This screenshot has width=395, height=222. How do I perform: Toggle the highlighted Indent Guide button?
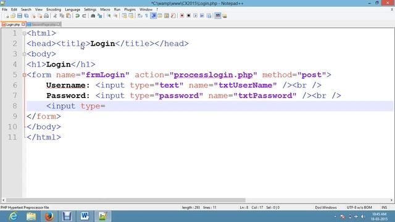[153, 16]
